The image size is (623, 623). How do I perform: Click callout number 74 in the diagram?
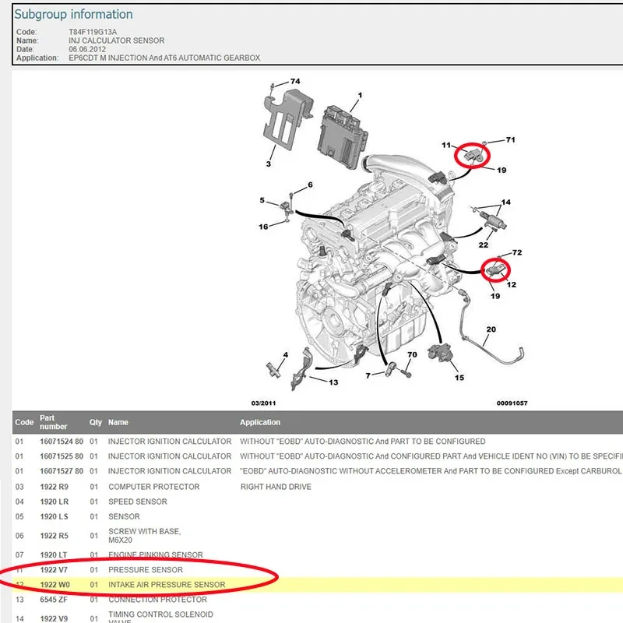(x=295, y=82)
